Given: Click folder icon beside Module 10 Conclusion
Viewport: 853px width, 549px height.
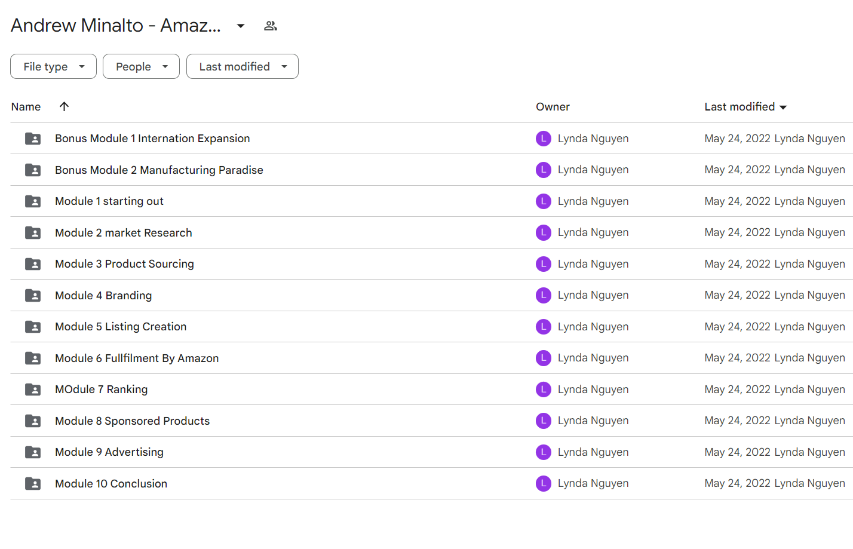Looking at the screenshot, I should point(33,484).
